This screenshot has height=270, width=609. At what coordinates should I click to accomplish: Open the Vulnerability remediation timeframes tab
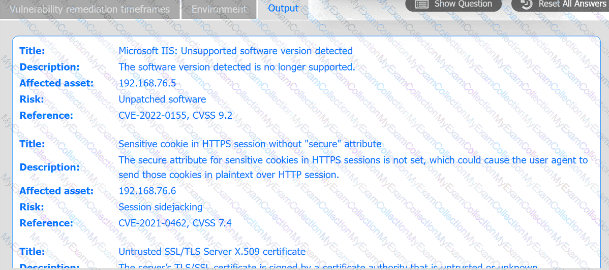[x=89, y=9]
